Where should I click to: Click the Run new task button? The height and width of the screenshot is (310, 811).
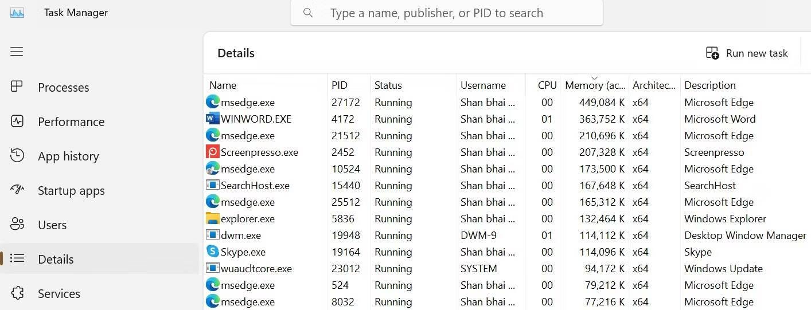[x=746, y=53]
